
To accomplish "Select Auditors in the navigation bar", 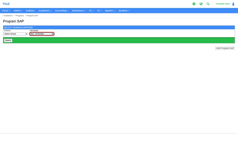I will pyautogui.click(x=30, y=11).
